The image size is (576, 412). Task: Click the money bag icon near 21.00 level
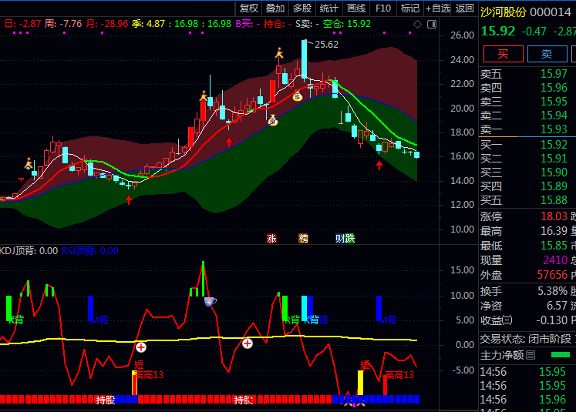coord(297,96)
